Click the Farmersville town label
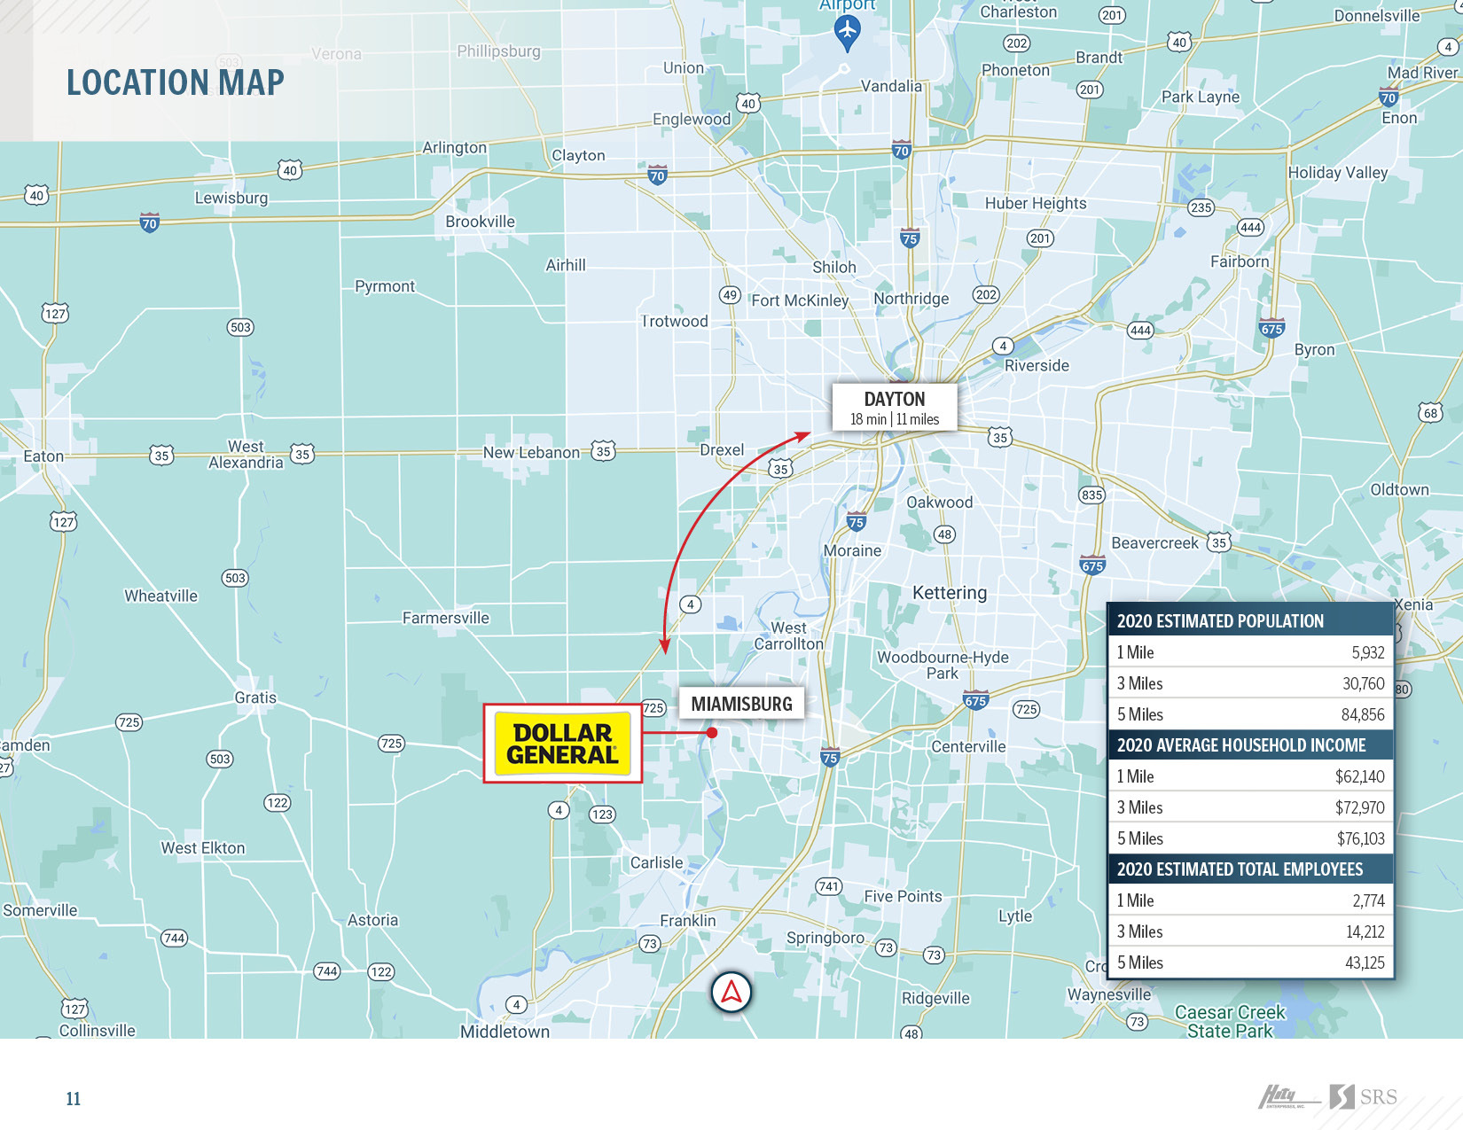The image size is (1463, 1130). 446,618
